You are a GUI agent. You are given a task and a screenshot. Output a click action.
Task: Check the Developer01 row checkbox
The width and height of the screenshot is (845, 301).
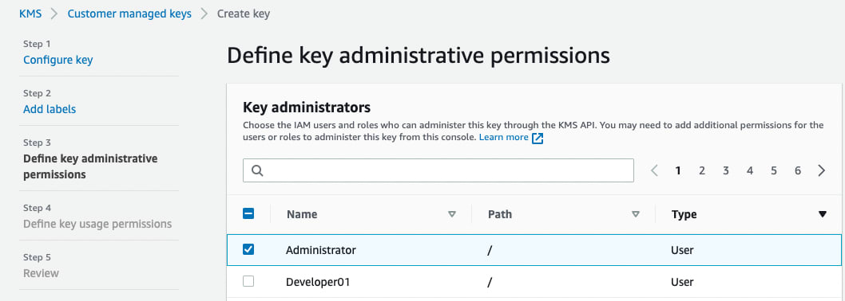[x=248, y=281]
